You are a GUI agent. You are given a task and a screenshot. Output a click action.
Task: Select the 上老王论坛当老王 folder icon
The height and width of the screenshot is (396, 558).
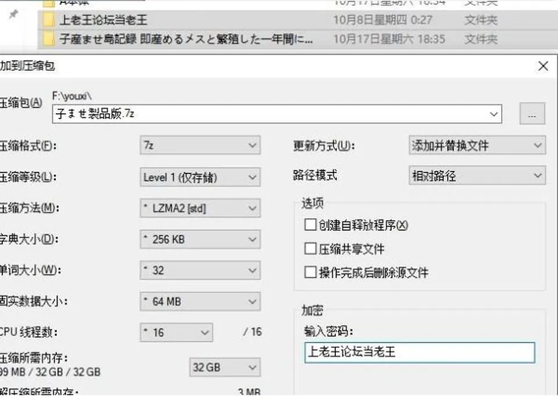[x=49, y=20]
